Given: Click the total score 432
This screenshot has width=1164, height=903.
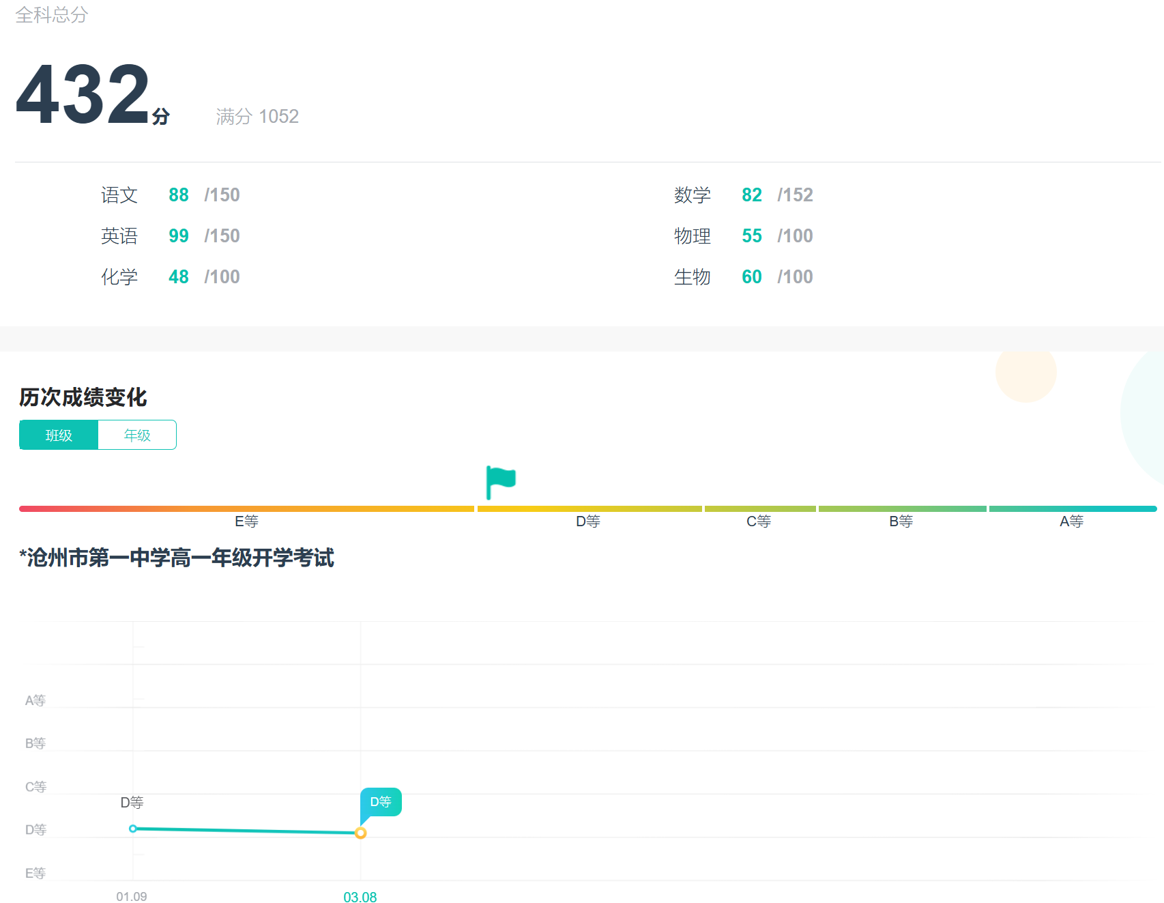Looking at the screenshot, I should (83, 94).
